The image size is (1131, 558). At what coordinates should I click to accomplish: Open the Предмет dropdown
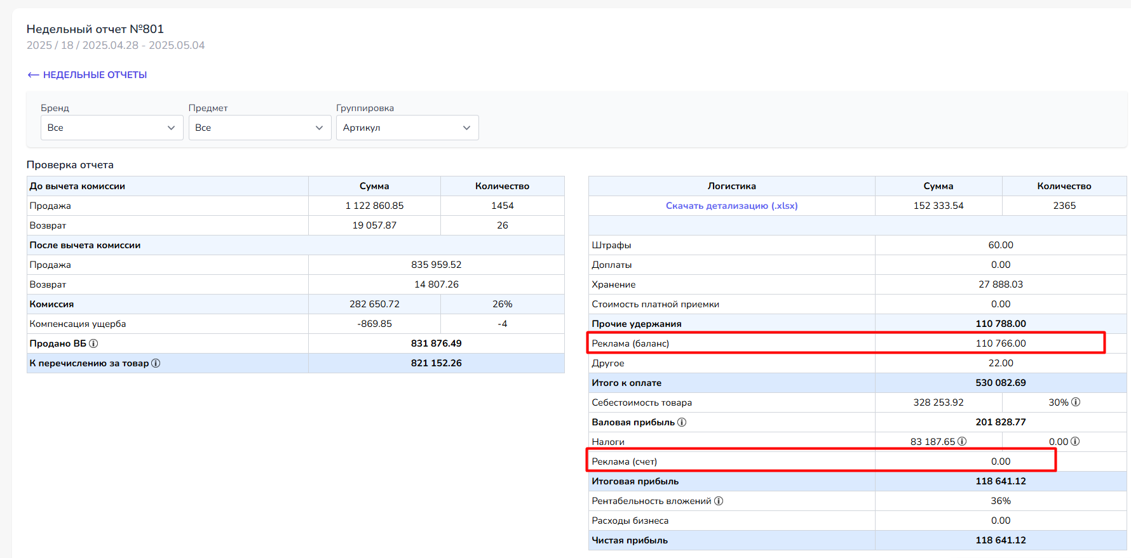pos(260,128)
